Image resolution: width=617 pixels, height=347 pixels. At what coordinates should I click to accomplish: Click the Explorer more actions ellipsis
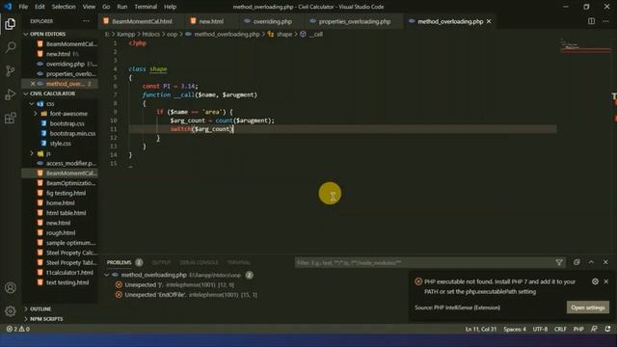coord(86,21)
